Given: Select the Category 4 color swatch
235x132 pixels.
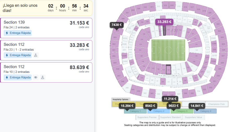Looking at the screenshot, I should coord(205,111).
